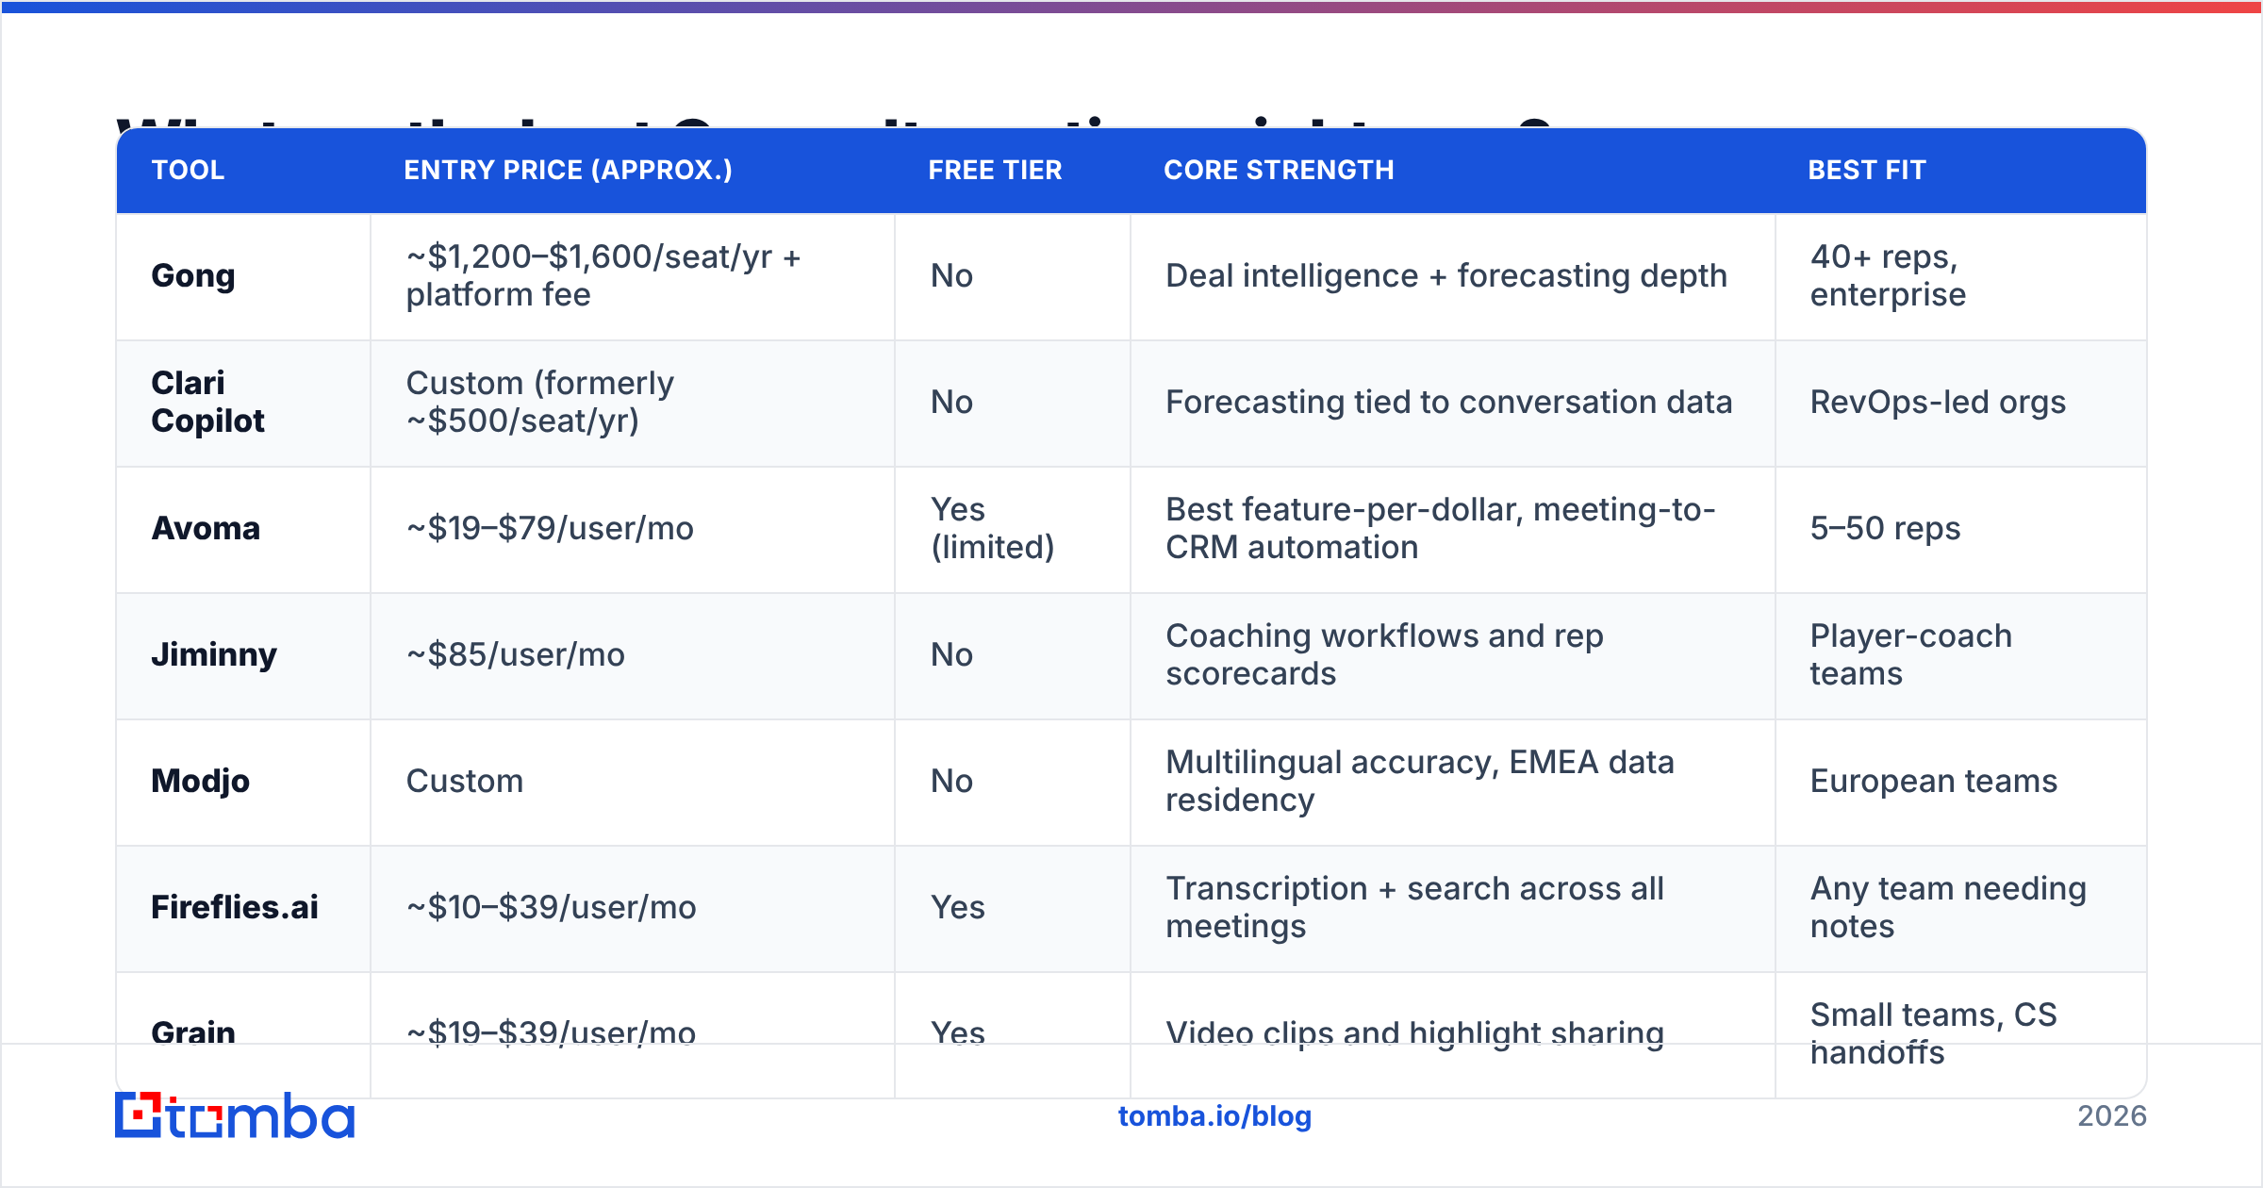Select the BEST FIT column header

tap(1867, 170)
